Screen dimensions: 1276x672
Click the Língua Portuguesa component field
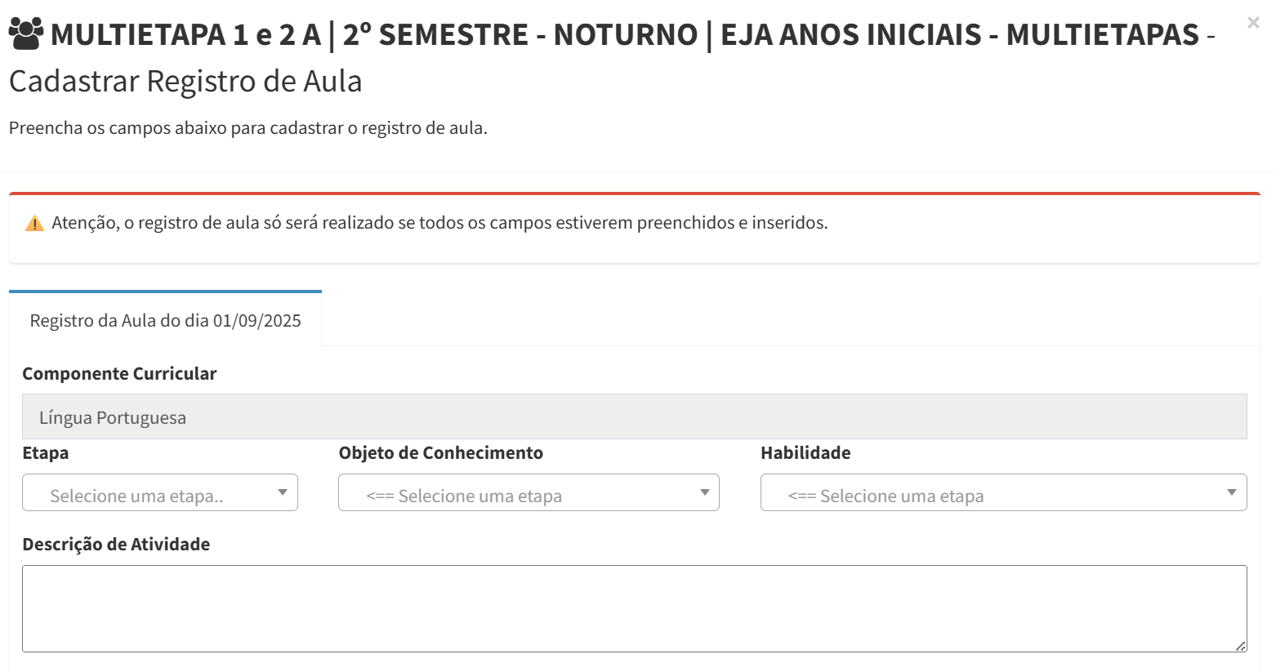point(634,417)
